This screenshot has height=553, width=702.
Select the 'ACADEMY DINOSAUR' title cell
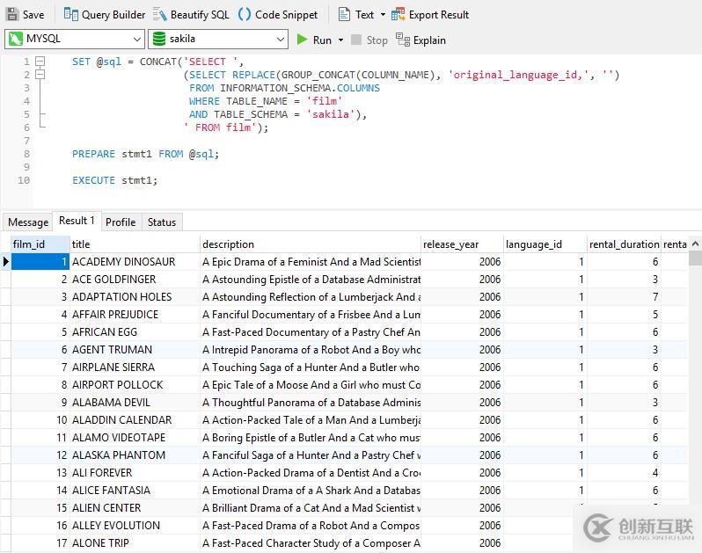point(135,262)
